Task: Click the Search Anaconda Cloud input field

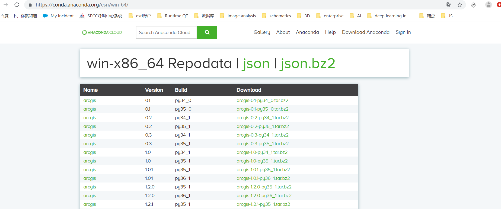Action: point(166,32)
